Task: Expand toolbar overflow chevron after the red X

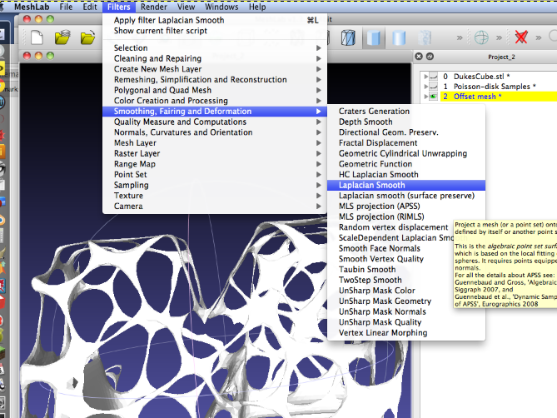Action: 539,37
